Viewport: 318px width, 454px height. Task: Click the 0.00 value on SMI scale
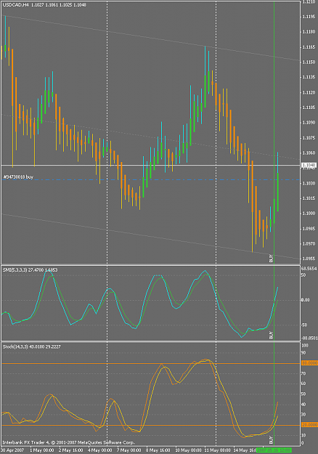coord(305,300)
